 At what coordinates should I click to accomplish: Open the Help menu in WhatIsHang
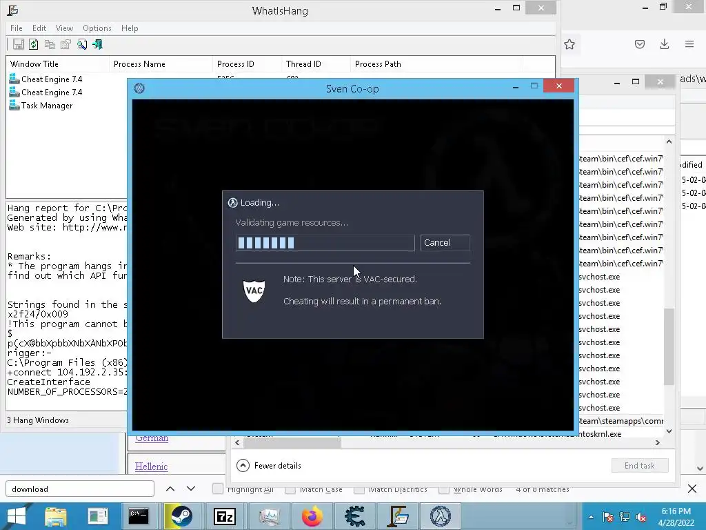point(130,28)
